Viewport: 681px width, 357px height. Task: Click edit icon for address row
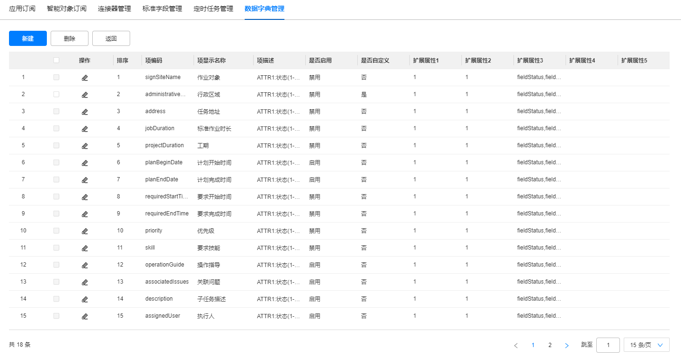click(x=85, y=112)
